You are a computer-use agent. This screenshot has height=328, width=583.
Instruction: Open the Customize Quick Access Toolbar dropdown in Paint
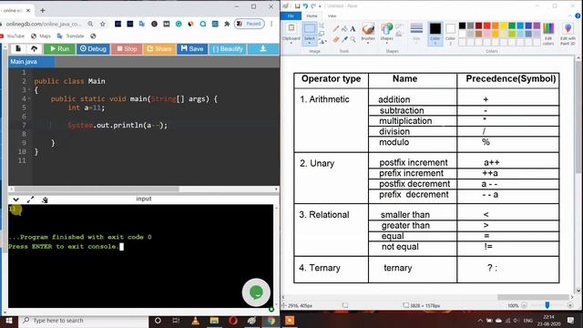320,6
